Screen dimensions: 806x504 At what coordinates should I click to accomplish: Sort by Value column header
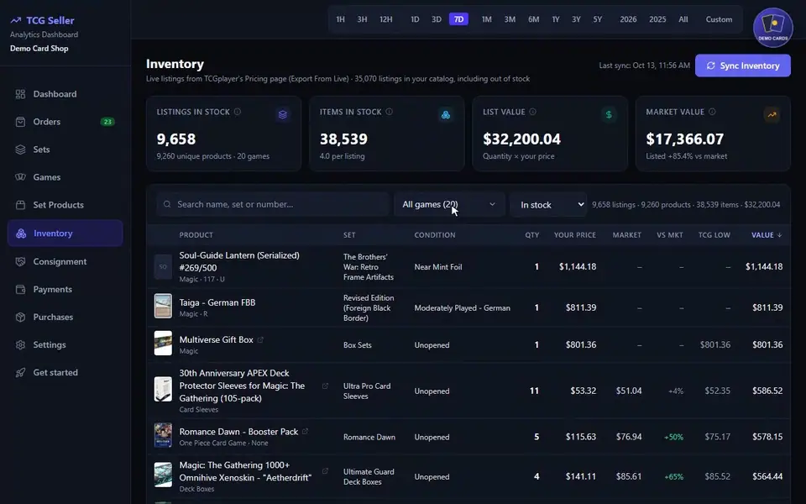(x=767, y=235)
